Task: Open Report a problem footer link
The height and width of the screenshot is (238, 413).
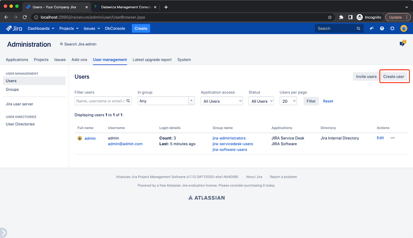Action: (x=283, y=177)
